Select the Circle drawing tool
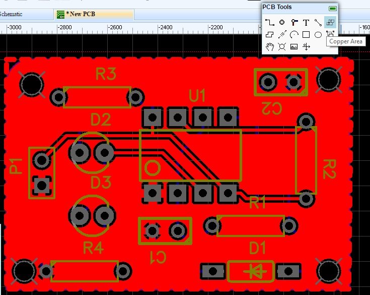 coord(318,35)
